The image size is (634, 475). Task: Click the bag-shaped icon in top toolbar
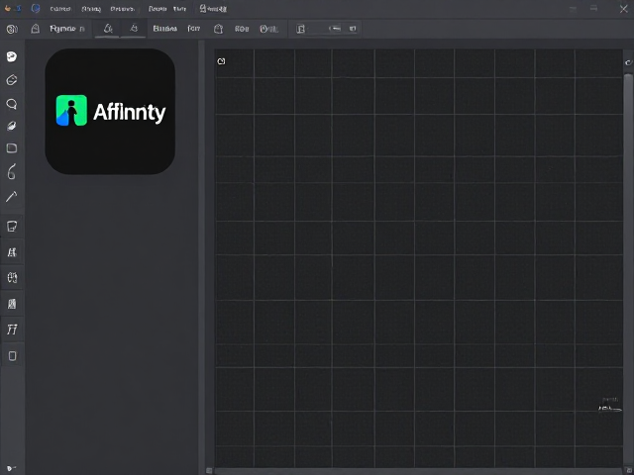click(218, 29)
